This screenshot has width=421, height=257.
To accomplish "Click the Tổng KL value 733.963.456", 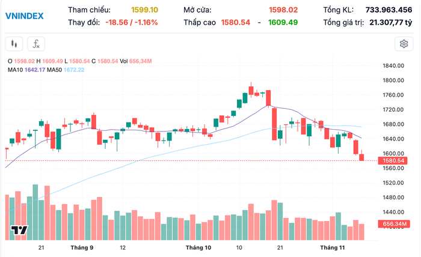I will point(389,10).
